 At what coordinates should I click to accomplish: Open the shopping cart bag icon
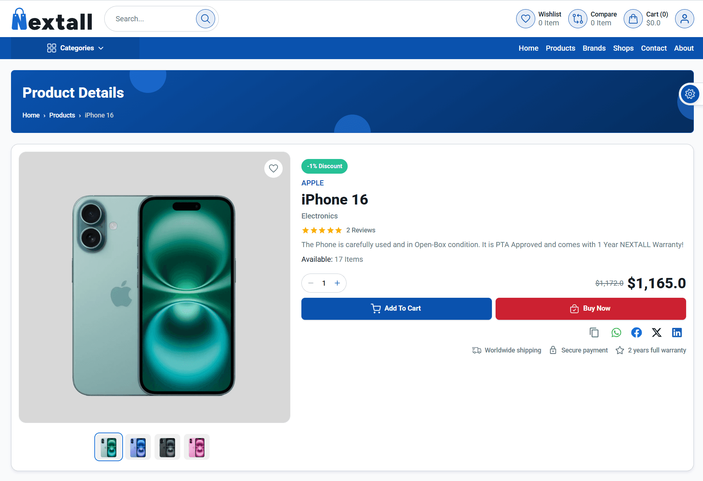pos(633,18)
